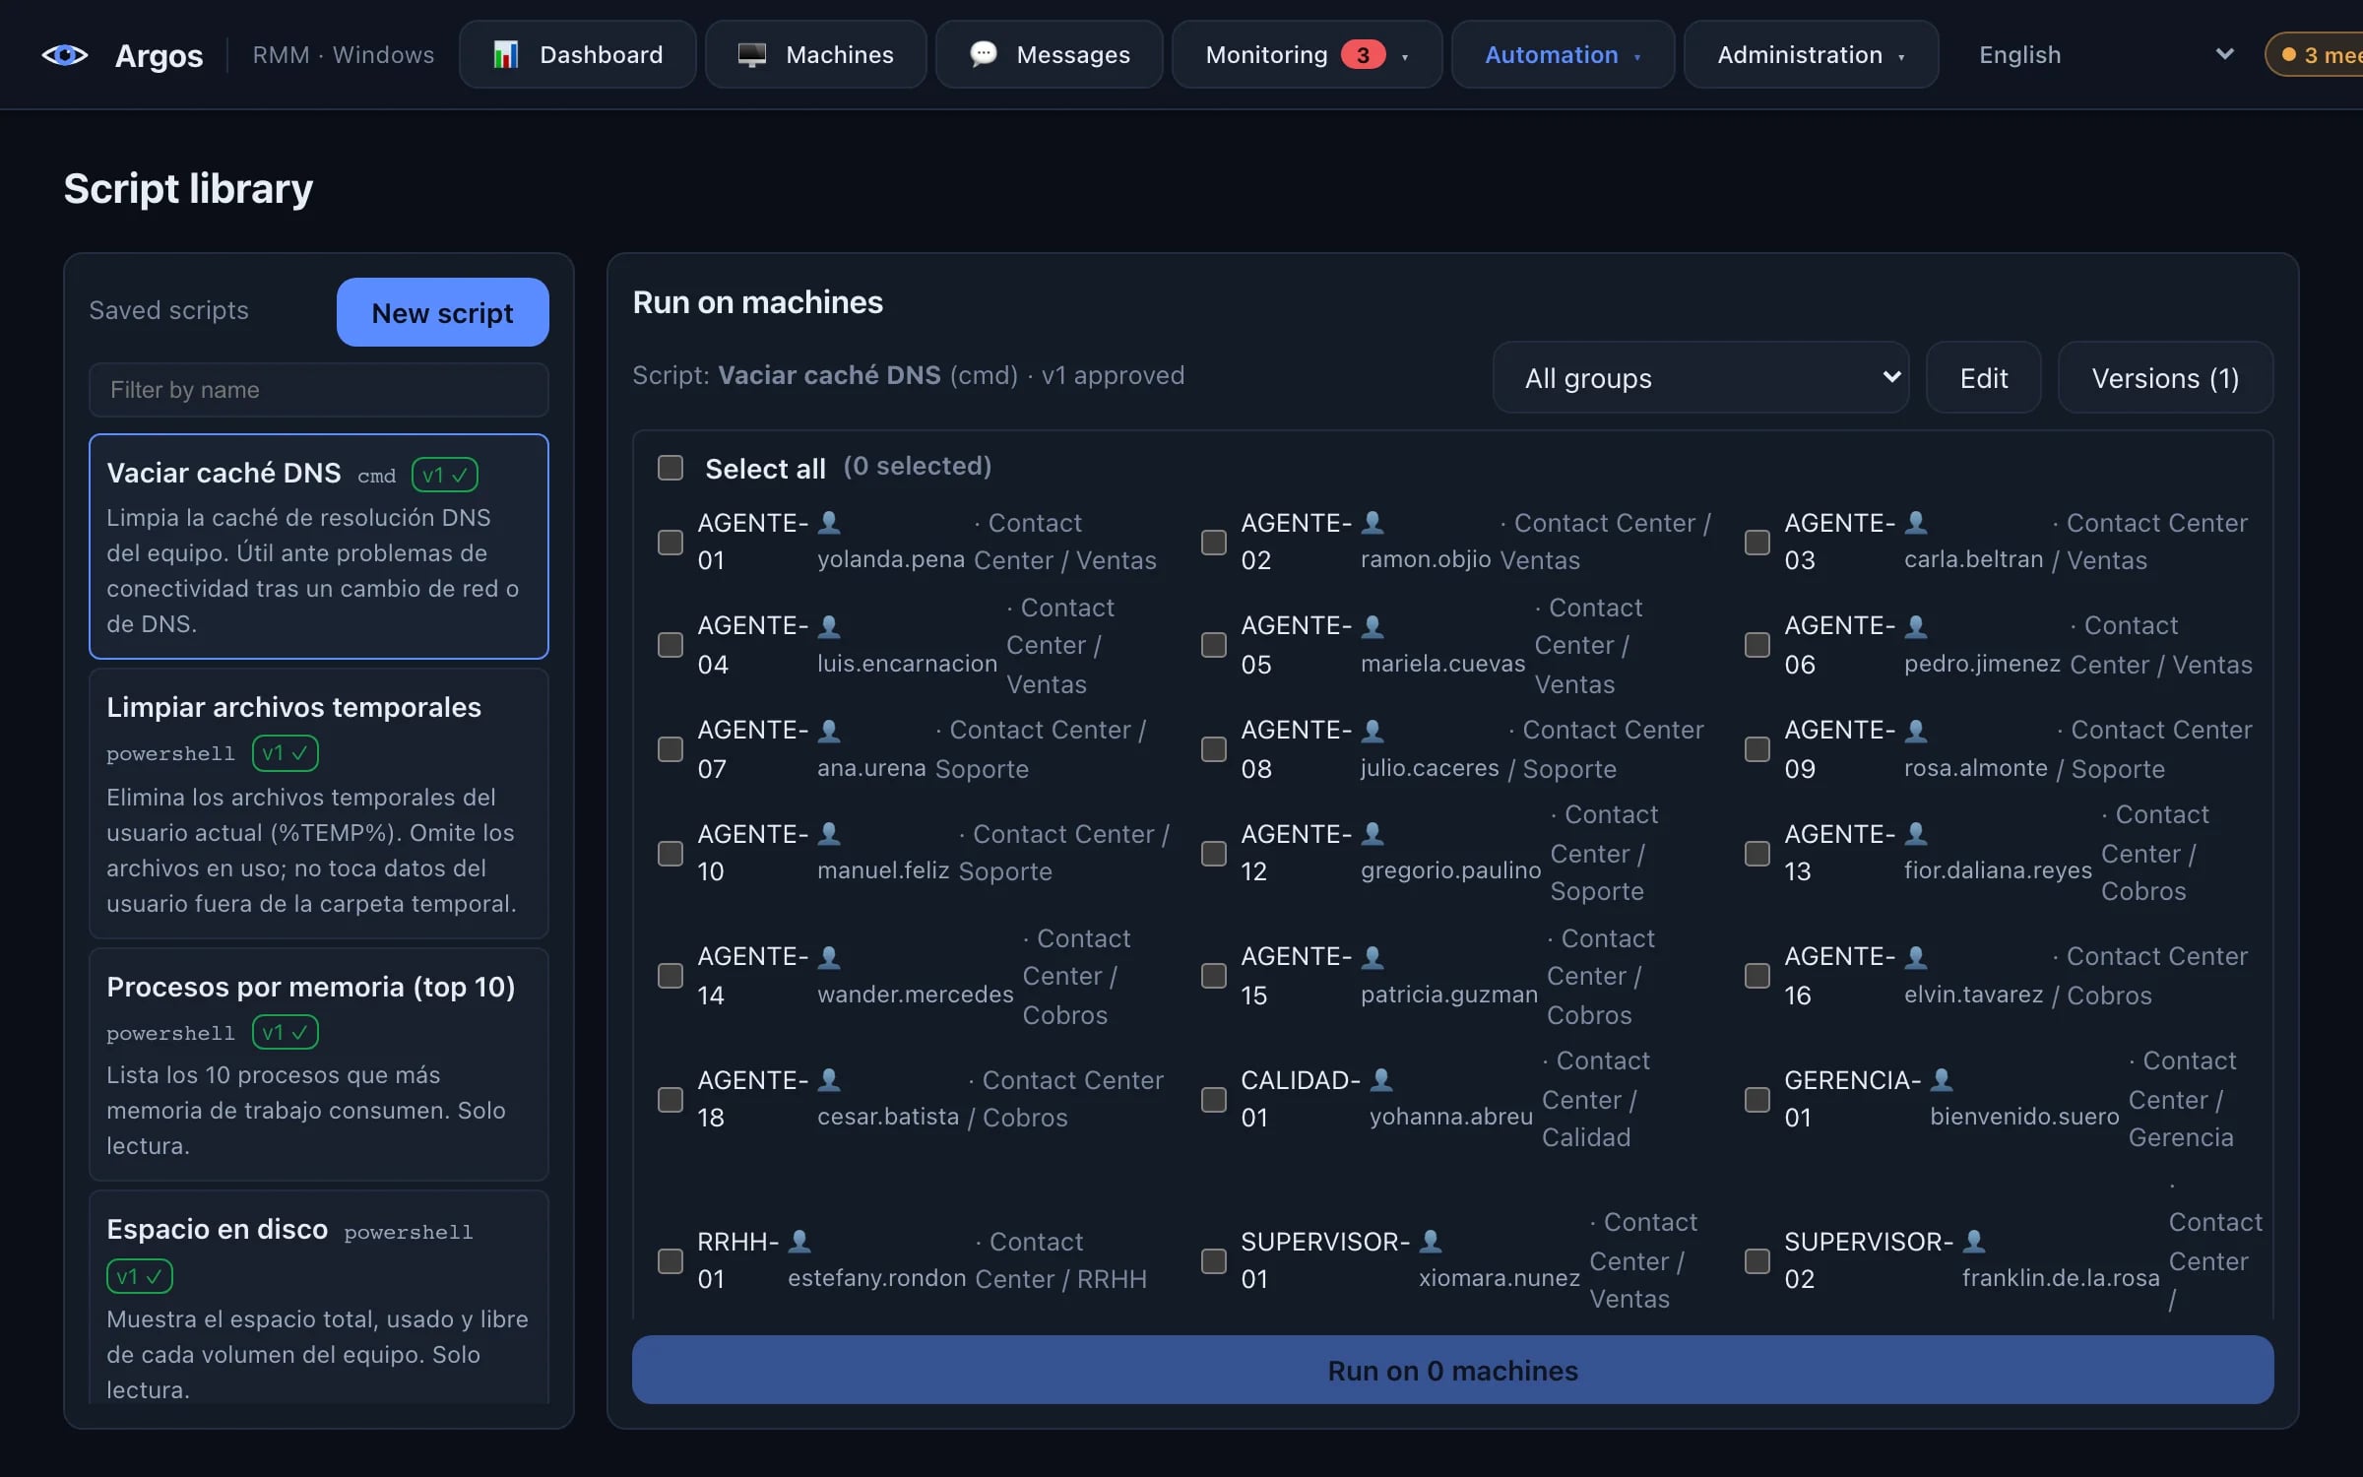Open the Dashboard tab
The height and width of the screenshot is (1477, 2363).
tap(578, 55)
